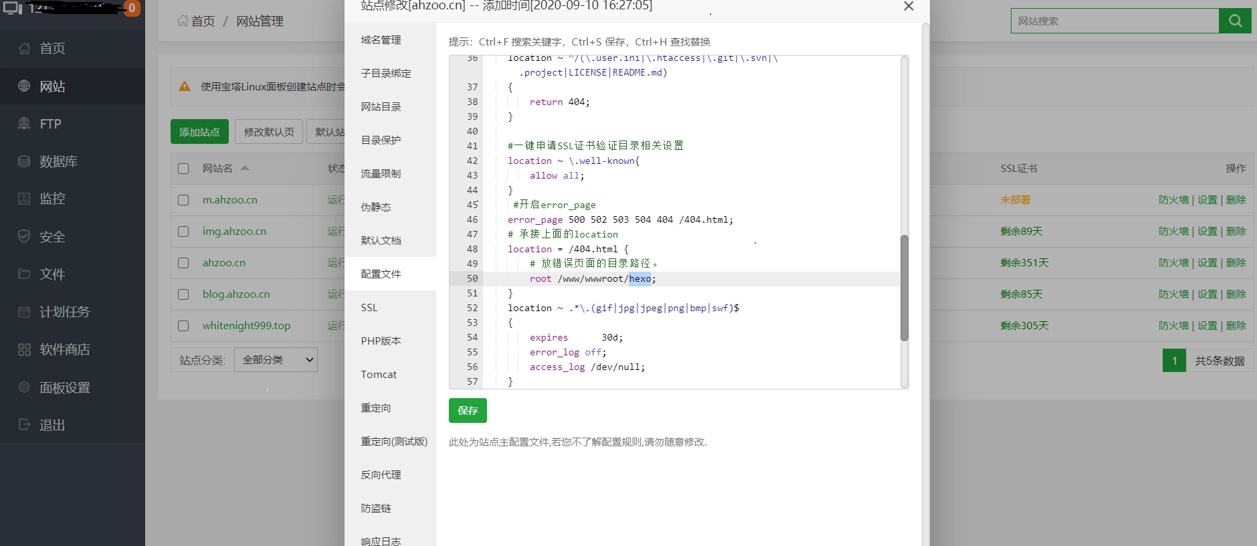Click 未部署 SSL status for m.ahzoo.cn

pos(1016,200)
